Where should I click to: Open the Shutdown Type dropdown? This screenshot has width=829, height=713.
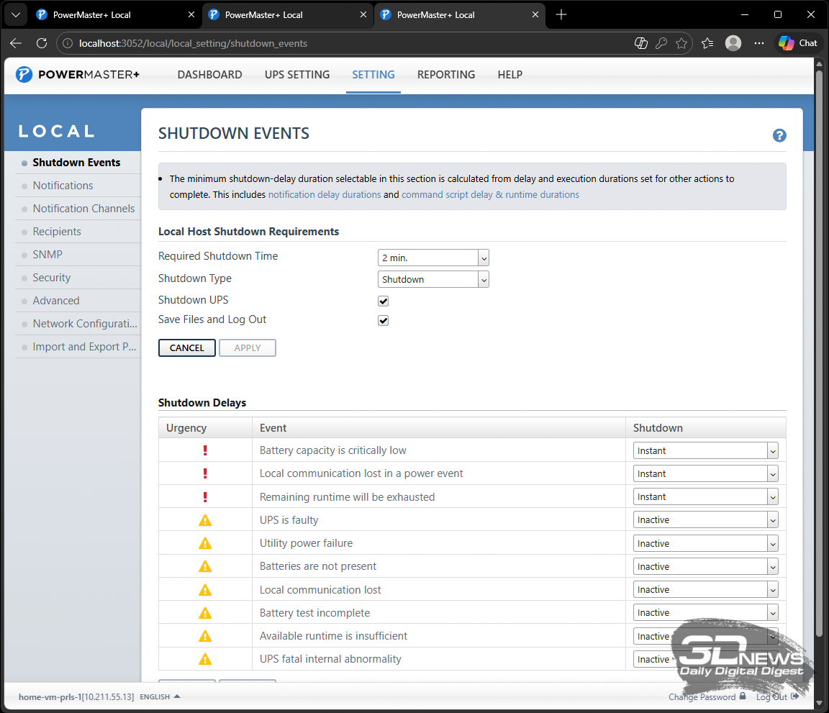[432, 279]
